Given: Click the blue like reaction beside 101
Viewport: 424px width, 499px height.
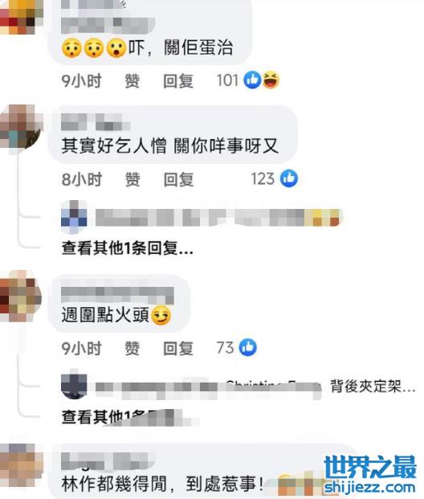Looking at the screenshot, I should (x=252, y=80).
